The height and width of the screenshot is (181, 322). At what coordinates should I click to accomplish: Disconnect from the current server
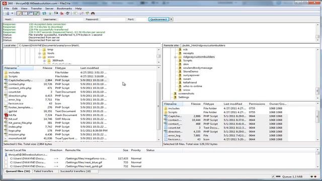[62, 14]
